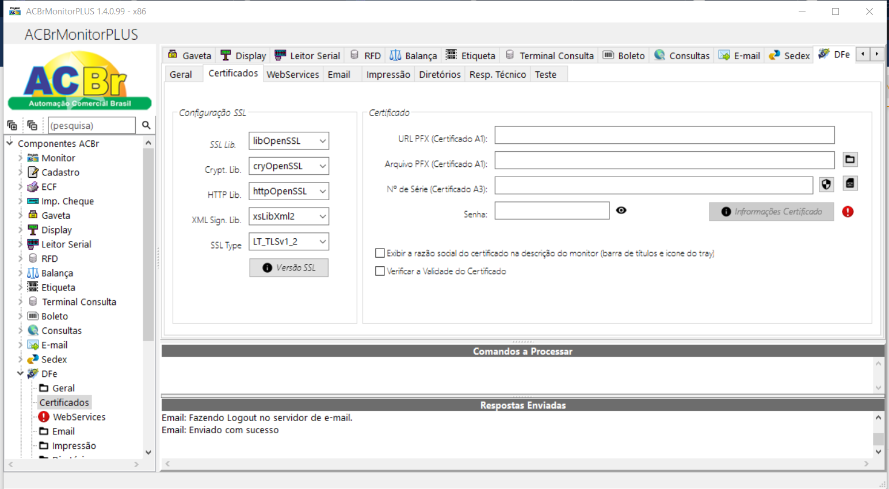This screenshot has width=889, height=489.
Task: Click the red warning icon beside WebServices
Action: (x=44, y=417)
